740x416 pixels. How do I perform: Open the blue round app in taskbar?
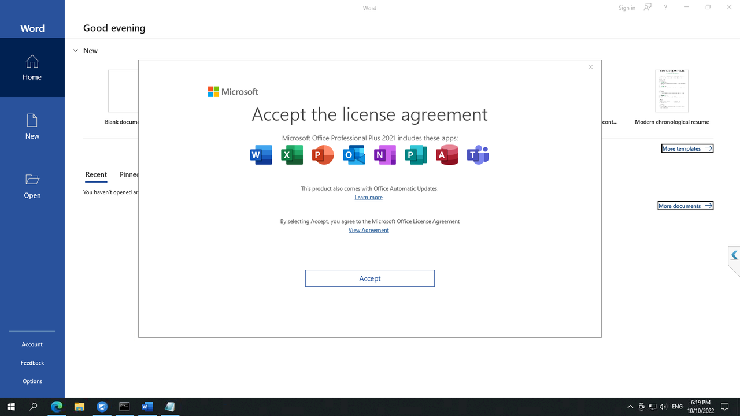pyautogui.click(x=102, y=407)
